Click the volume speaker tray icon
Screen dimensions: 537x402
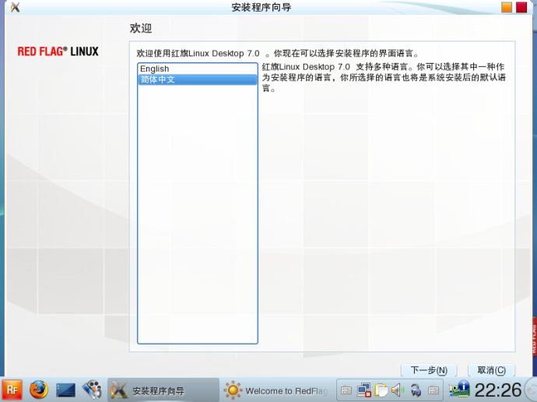point(397,390)
